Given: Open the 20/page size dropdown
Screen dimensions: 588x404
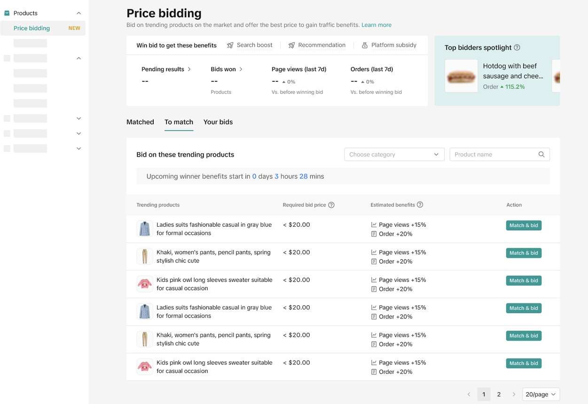Looking at the screenshot, I should tap(541, 394).
